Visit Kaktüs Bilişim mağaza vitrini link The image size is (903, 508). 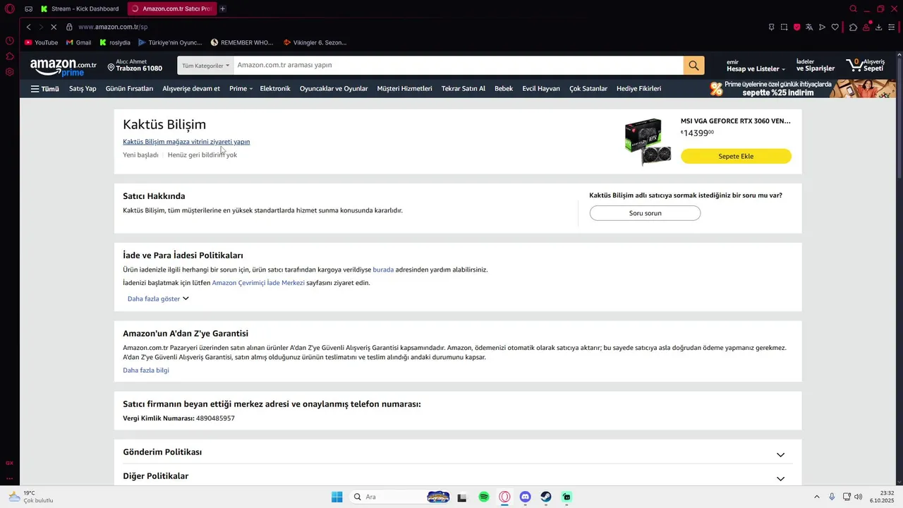click(186, 142)
